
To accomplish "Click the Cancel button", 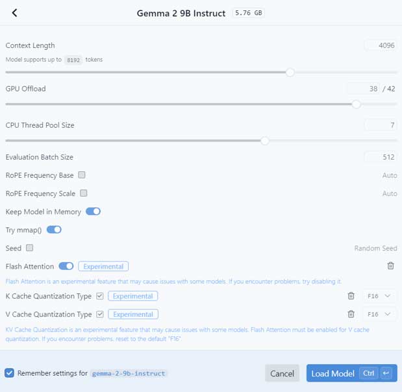I will pyautogui.click(x=282, y=373).
